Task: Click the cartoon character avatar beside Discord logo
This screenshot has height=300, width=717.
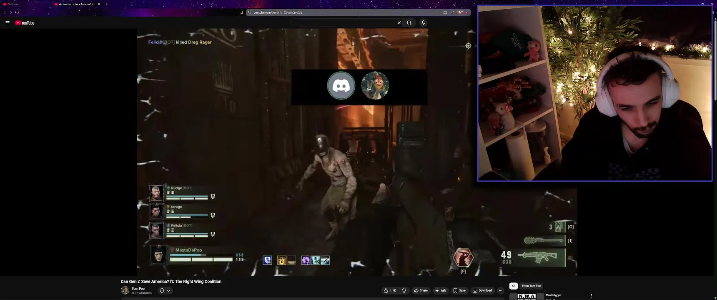Action: click(x=375, y=86)
